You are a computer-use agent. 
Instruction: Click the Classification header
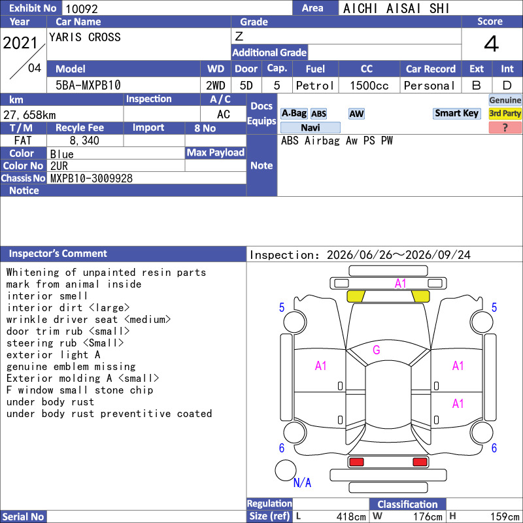tap(407, 504)
